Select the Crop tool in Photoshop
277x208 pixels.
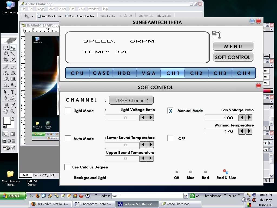click(x=6, y=59)
